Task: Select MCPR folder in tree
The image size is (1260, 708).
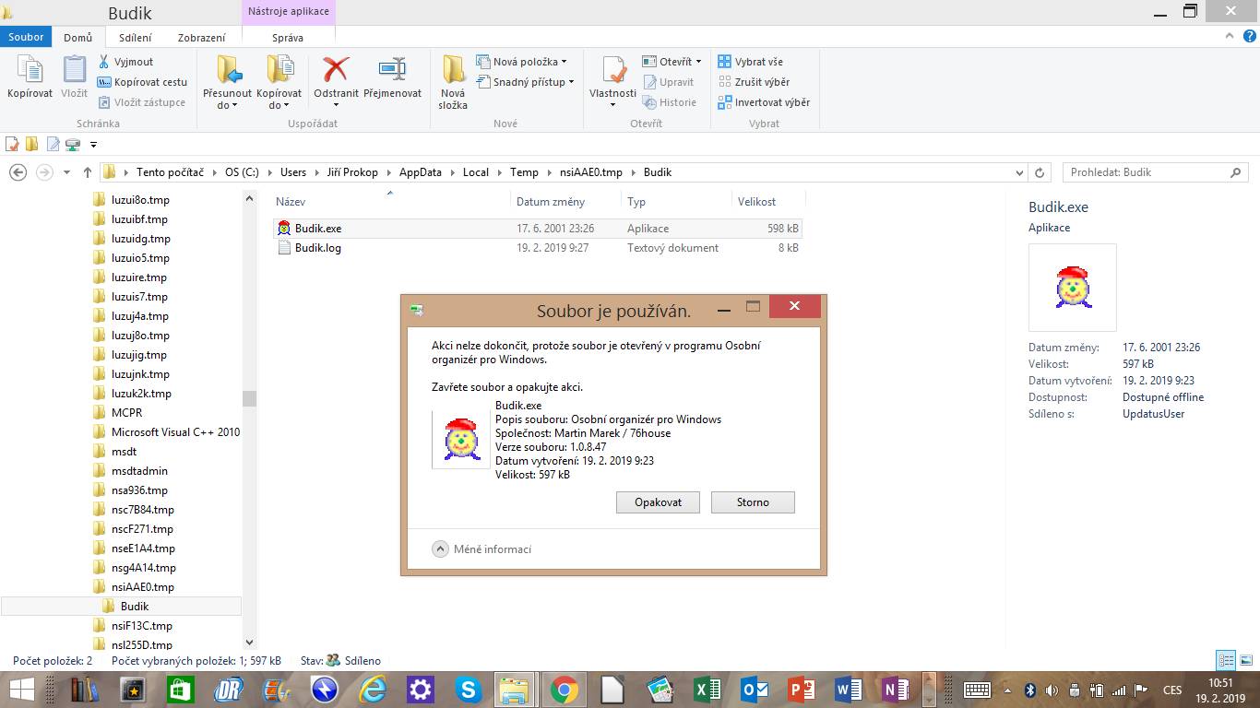Action: coord(126,413)
